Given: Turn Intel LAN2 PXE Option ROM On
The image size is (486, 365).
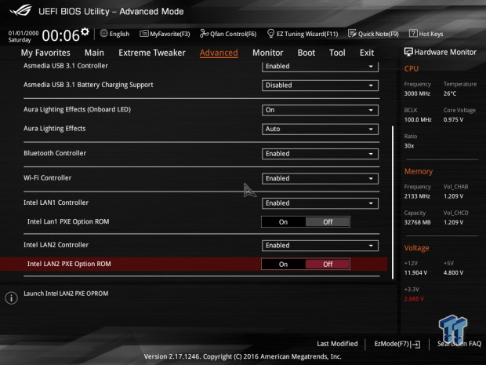Looking at the screenshot, I should point(283,264).
